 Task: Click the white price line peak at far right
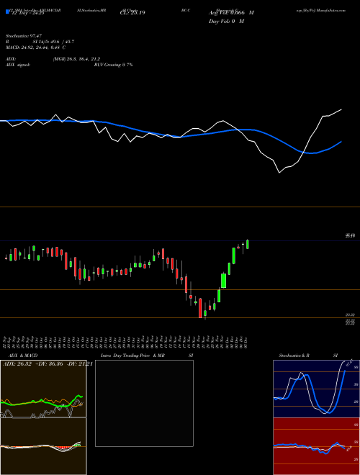click(341, 109)
